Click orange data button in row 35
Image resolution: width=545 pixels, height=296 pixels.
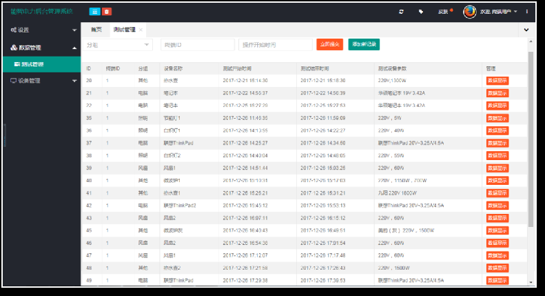pos(497,119)
